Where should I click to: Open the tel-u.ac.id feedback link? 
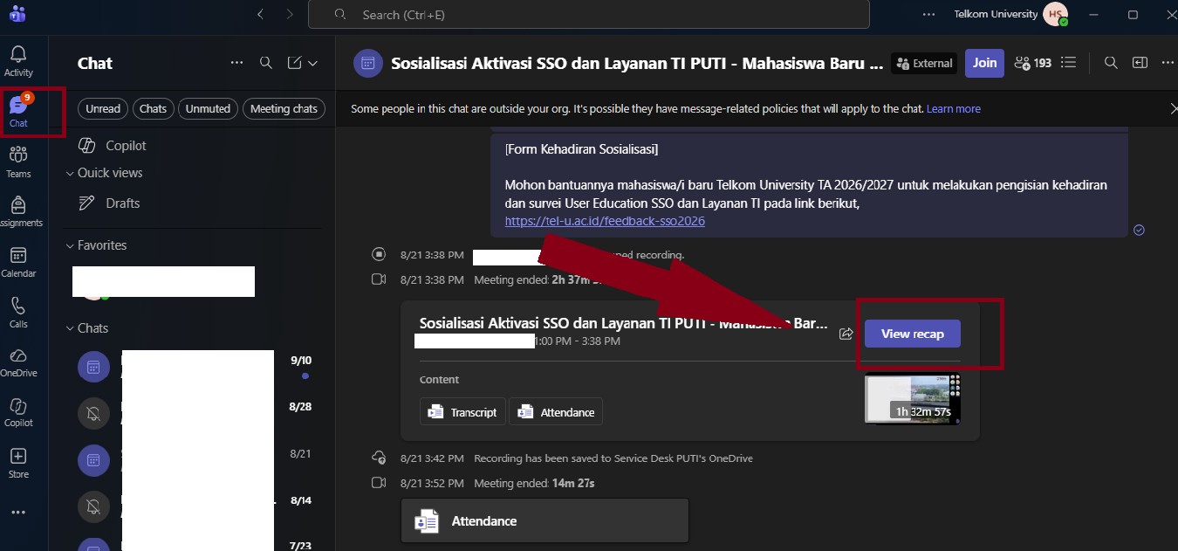click(605, 221)
